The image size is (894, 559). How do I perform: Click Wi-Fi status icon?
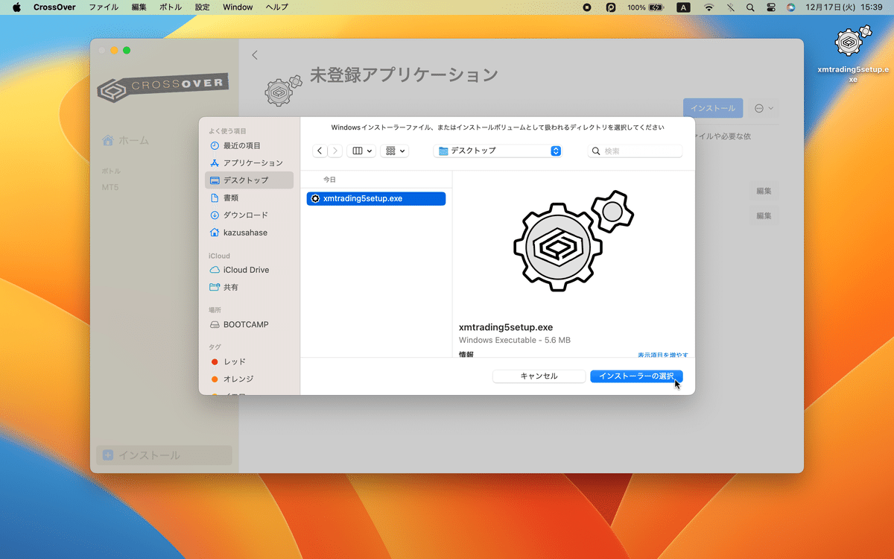[x=708, y=7]
